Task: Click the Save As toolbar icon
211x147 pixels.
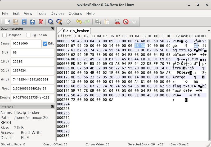Action: (32, 22)
